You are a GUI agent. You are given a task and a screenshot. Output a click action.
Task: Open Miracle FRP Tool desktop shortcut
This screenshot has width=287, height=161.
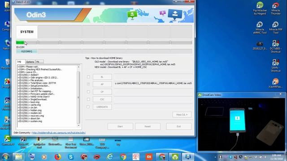click(276, 28)
